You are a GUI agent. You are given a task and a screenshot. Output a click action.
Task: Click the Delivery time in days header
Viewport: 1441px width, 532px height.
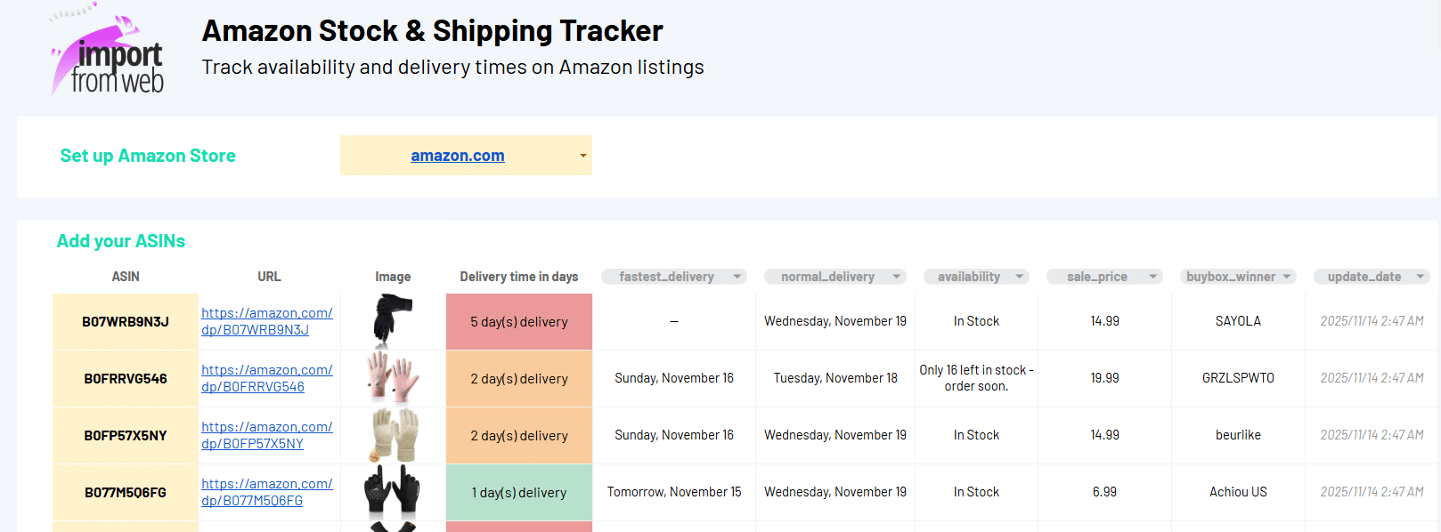[518, 277]
